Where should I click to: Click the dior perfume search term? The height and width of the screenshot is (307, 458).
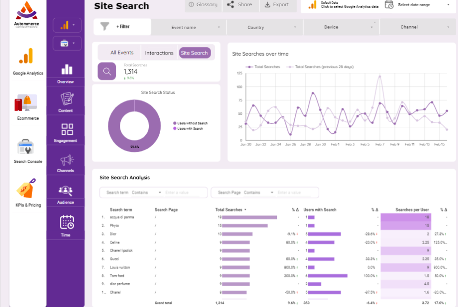coord(120,284)
